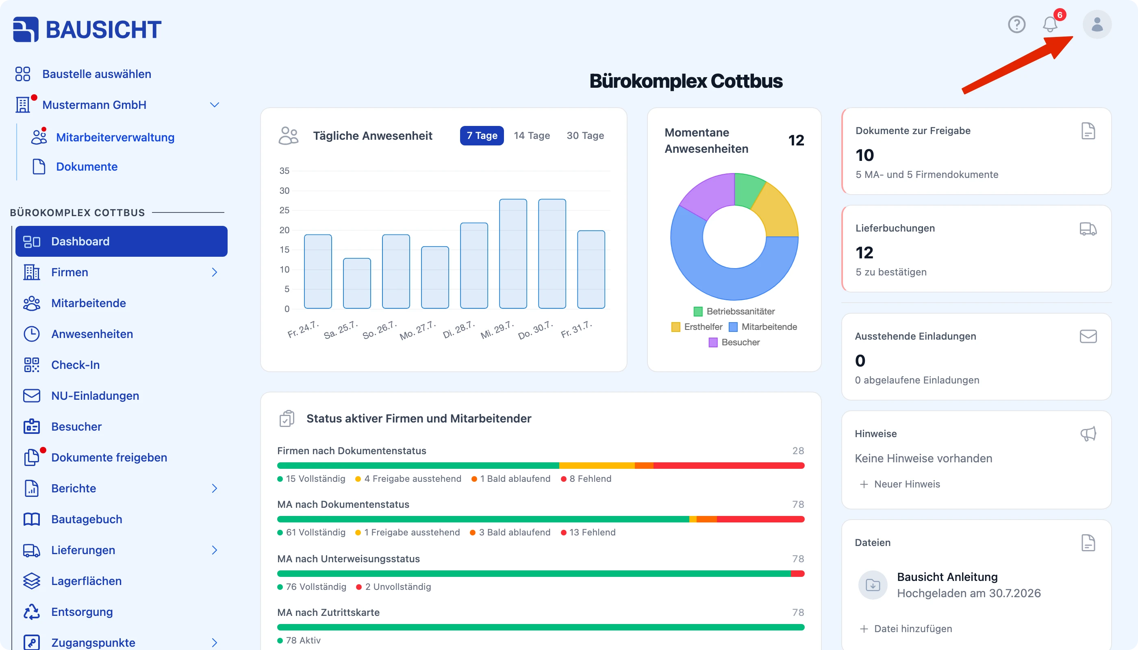Click the Mi. 29.7. attendance bar
1138x650 pixels.
point(513,253)
